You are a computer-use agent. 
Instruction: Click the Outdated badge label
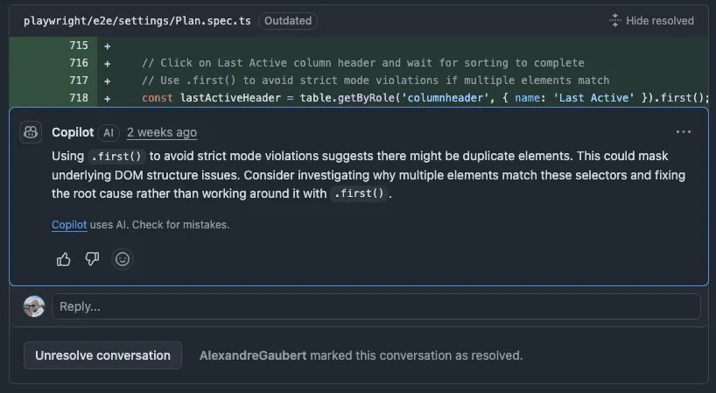coord(288,20)
